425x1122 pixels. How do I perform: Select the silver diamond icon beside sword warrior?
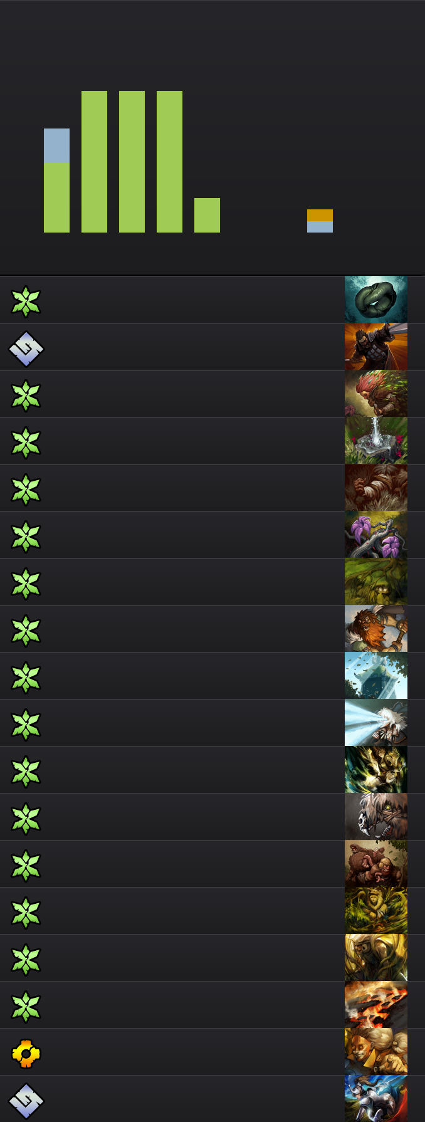(26, 349)
